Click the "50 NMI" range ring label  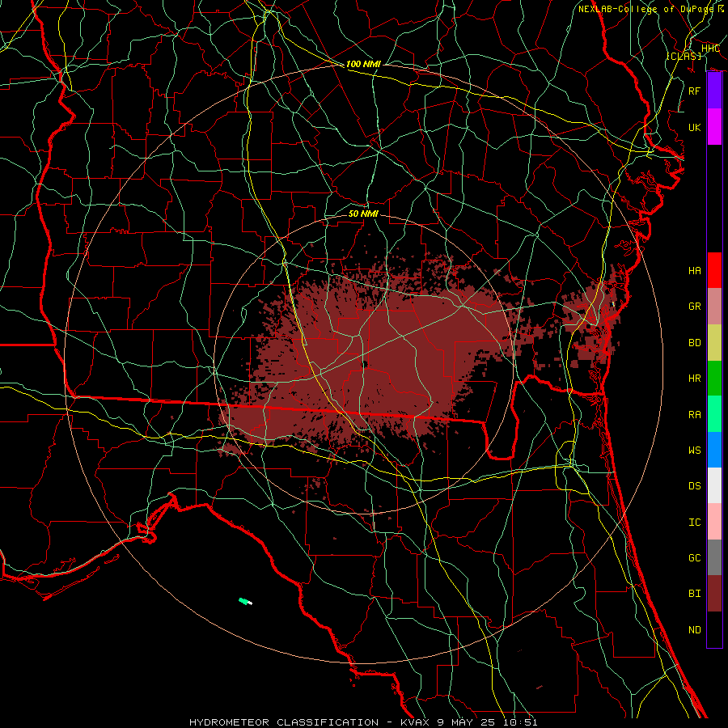click(x=363, y=214)
